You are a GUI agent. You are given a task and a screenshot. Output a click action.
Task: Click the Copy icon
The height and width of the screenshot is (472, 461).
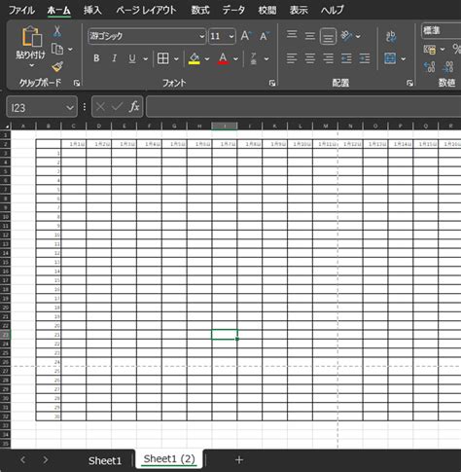pos(57,50)
